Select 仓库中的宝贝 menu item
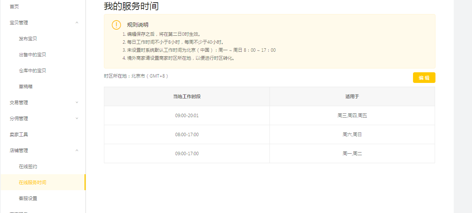Screen dimensions: 472x213 click(x=32, y=71)
